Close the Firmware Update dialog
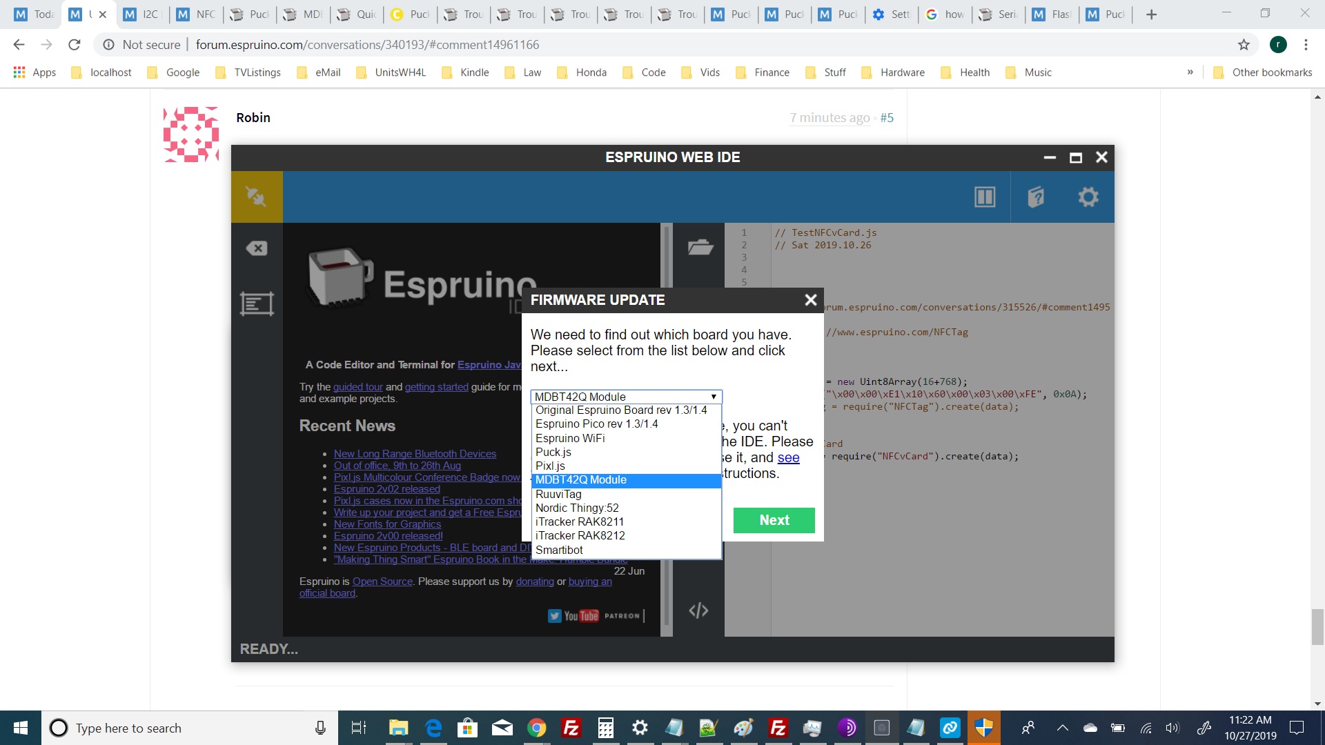The image size is (1325, 745). (x=811, y=300)
